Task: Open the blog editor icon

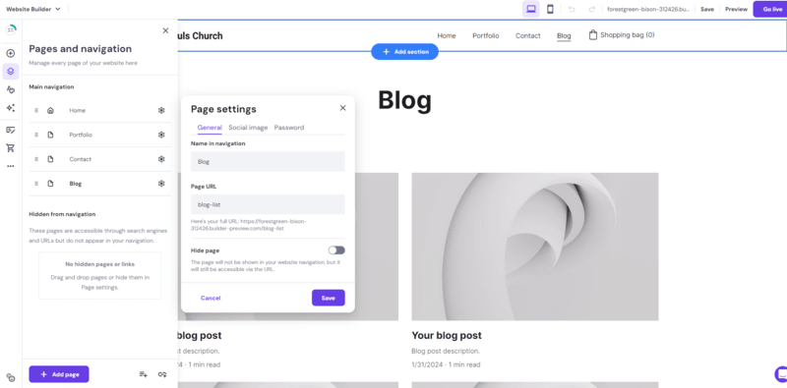Action: pyautogui.click(x=11, y=130)
